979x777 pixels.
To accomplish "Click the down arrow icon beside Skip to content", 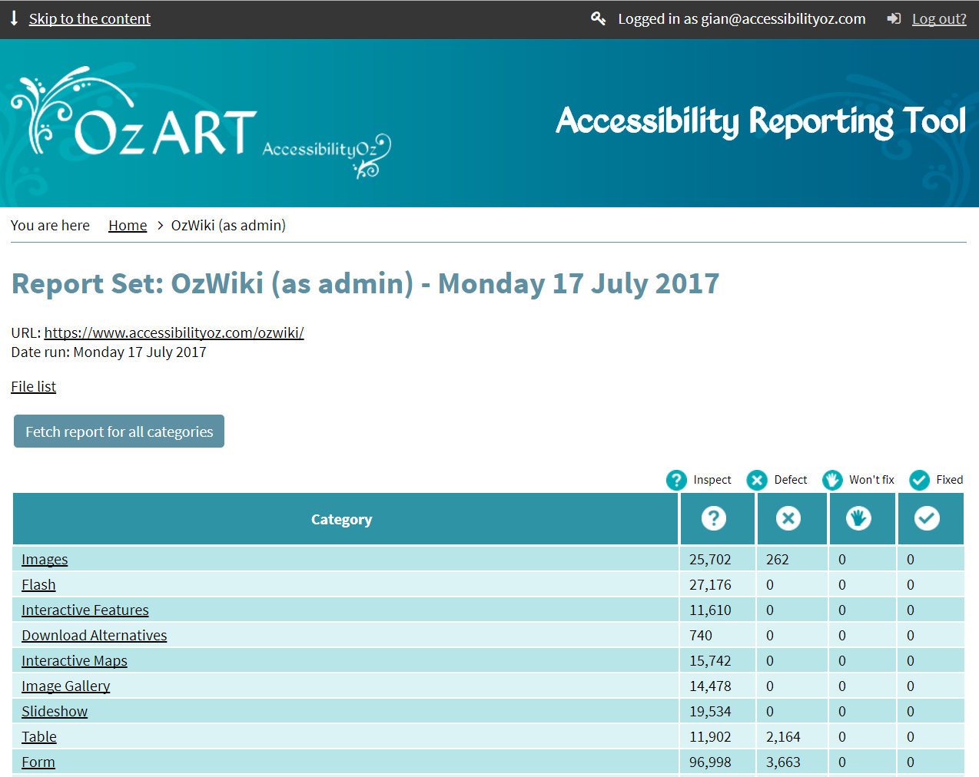I will click(x=14, y=18).
